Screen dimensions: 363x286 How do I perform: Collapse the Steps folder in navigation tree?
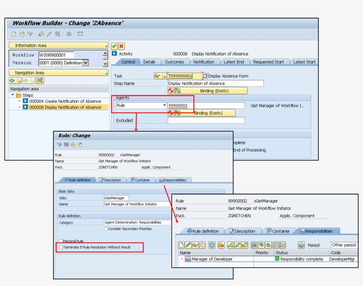click(13, 95)
